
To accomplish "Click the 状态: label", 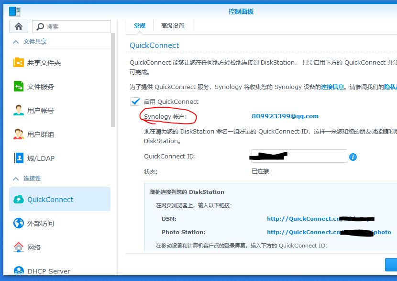I will 151,172.
